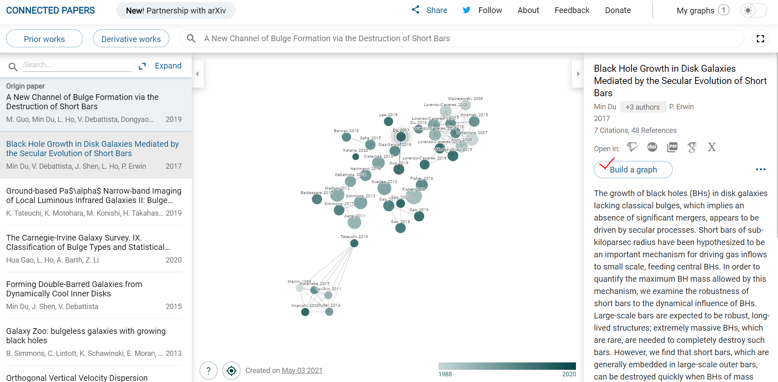Open paper in Google Scholar

click(692, 147)
